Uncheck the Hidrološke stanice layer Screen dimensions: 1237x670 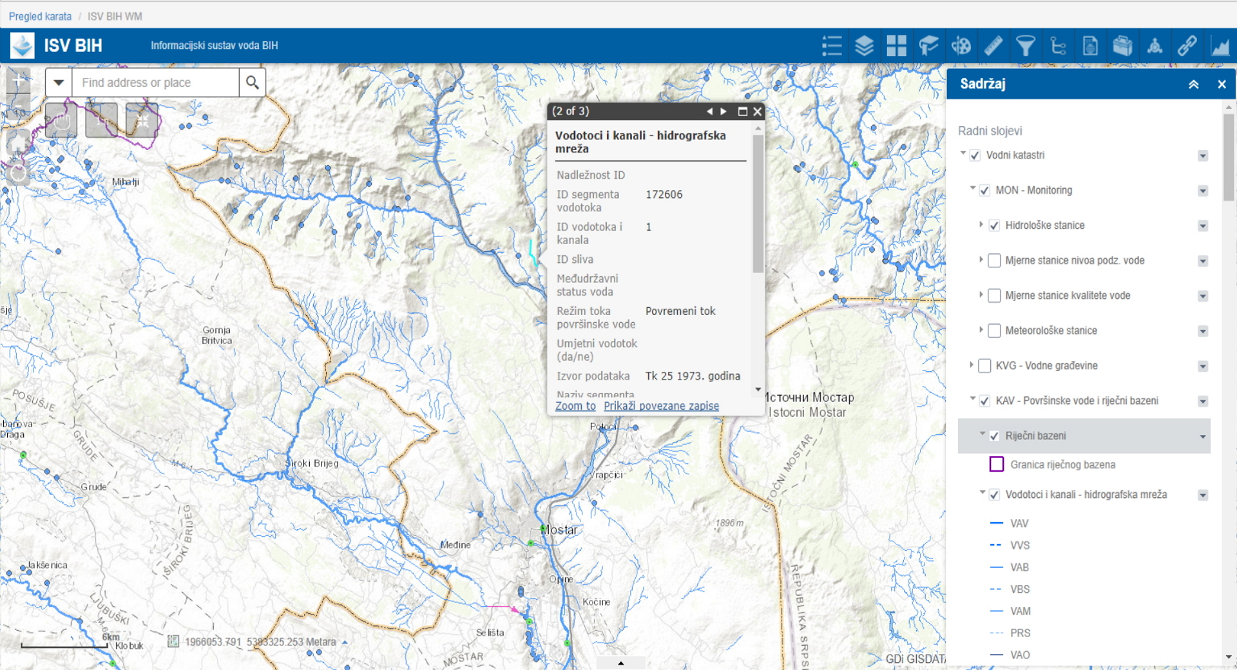tap(994, 225)
